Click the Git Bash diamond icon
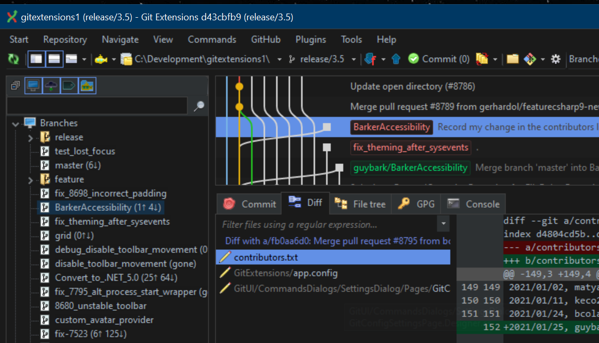 pos(530,59)
